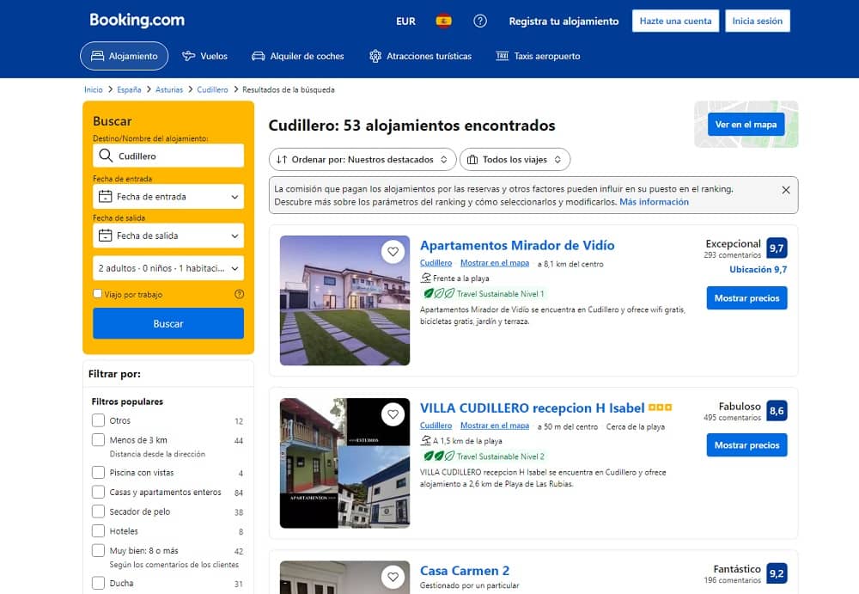Viewport: 859px width, 594px height.
Task: Open the Atracciones turísticas tab
Action: (421, 56)
